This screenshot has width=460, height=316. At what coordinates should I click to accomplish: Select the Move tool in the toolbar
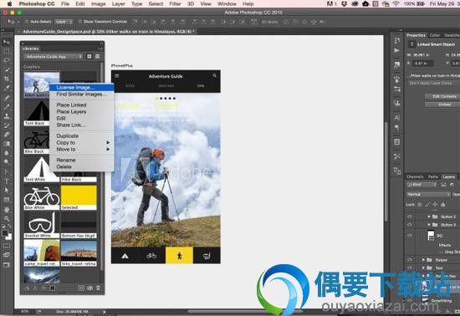(6, 42)
